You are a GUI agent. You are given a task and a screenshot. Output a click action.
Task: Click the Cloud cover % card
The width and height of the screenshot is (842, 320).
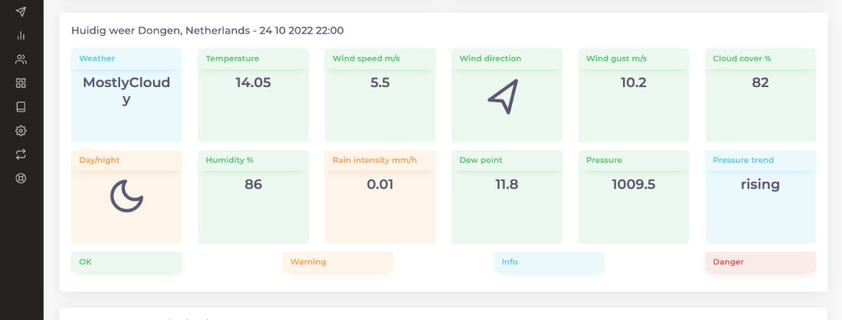760,95
